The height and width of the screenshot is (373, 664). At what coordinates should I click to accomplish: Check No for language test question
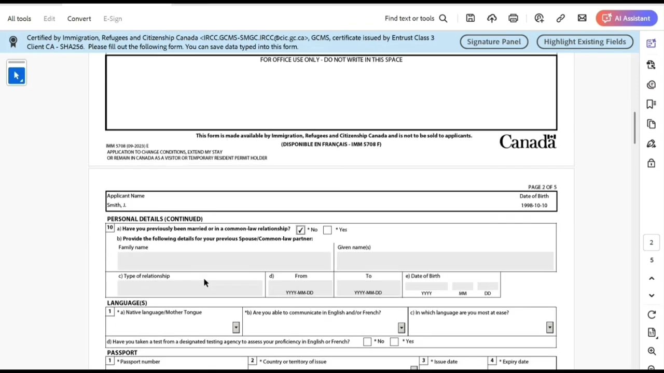pyautogui.click(x=367, y=341)
